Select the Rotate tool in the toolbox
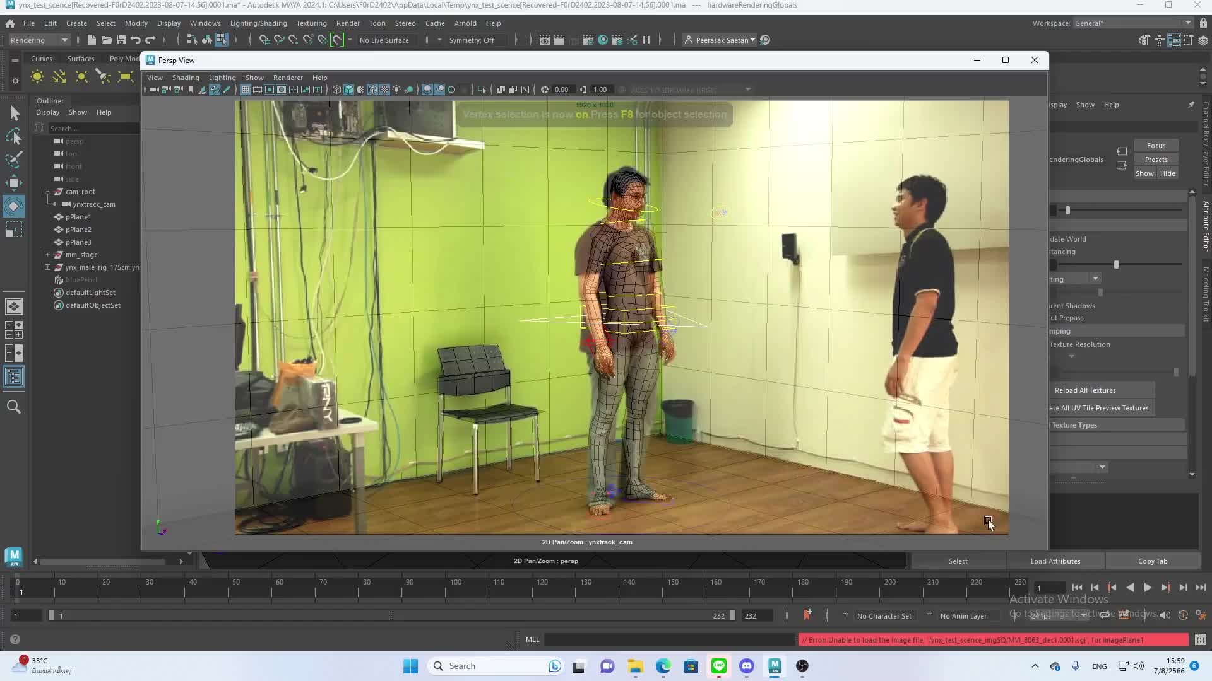The width and height of the screenshot is (1212, 681). click(14, 206)
